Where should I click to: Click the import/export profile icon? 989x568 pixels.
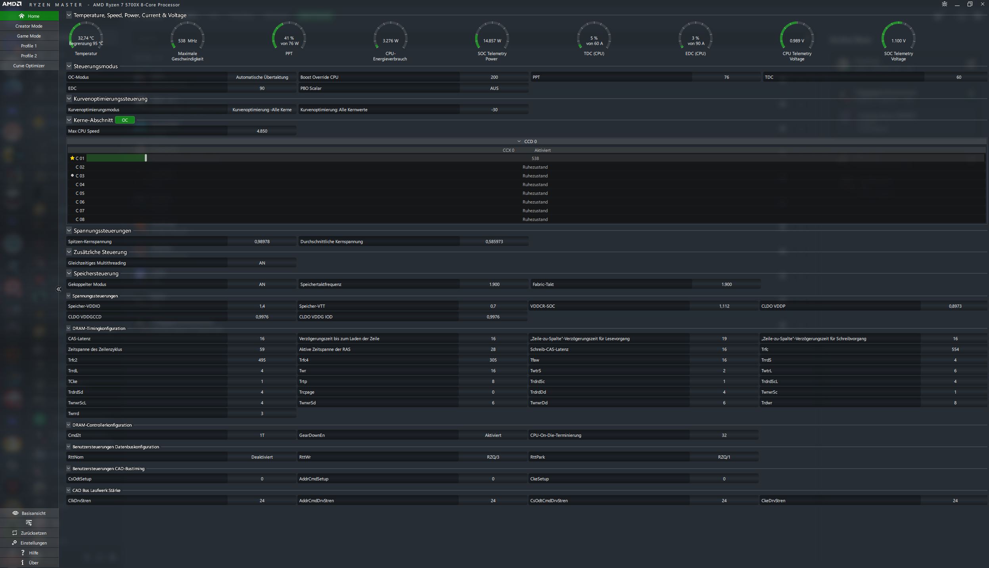(x=29, y=523)
